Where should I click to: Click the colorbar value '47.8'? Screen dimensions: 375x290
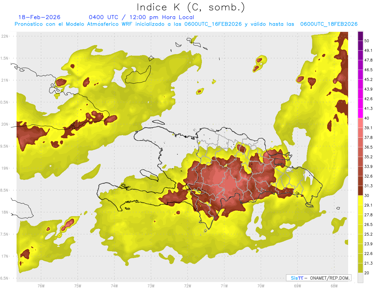click(368, 60)
